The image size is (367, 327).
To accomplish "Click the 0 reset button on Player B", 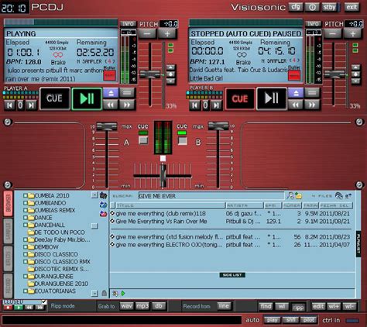I will (x=205, y=105).
